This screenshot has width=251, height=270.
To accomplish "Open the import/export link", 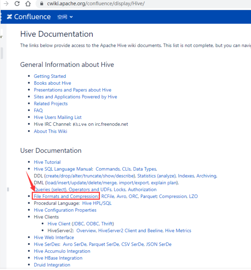I will [x=134, y=183].
